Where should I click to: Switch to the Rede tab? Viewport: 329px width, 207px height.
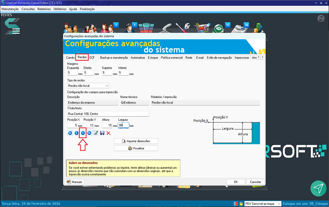click(x=189, y=57)
